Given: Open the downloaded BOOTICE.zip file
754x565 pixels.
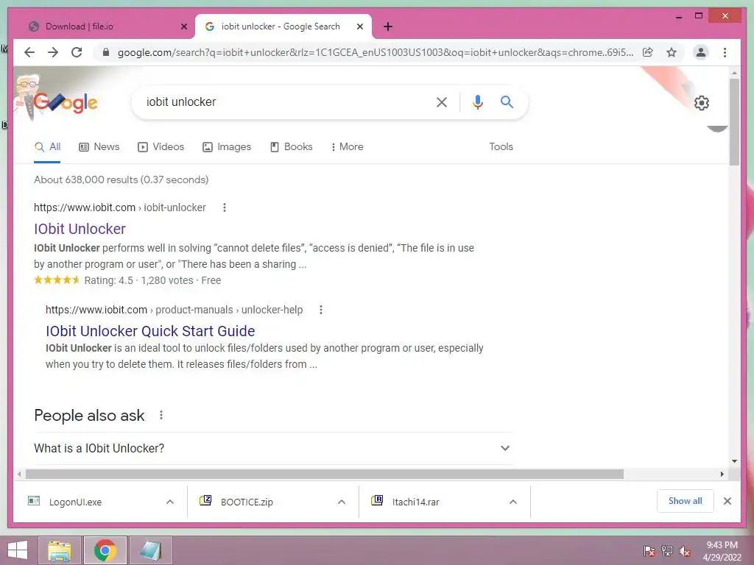Looking at the screenshot, I should click(x=247, y=502).
